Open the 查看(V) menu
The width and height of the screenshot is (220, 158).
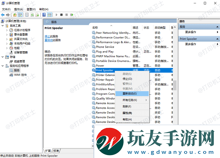click(x=31, y=10)
